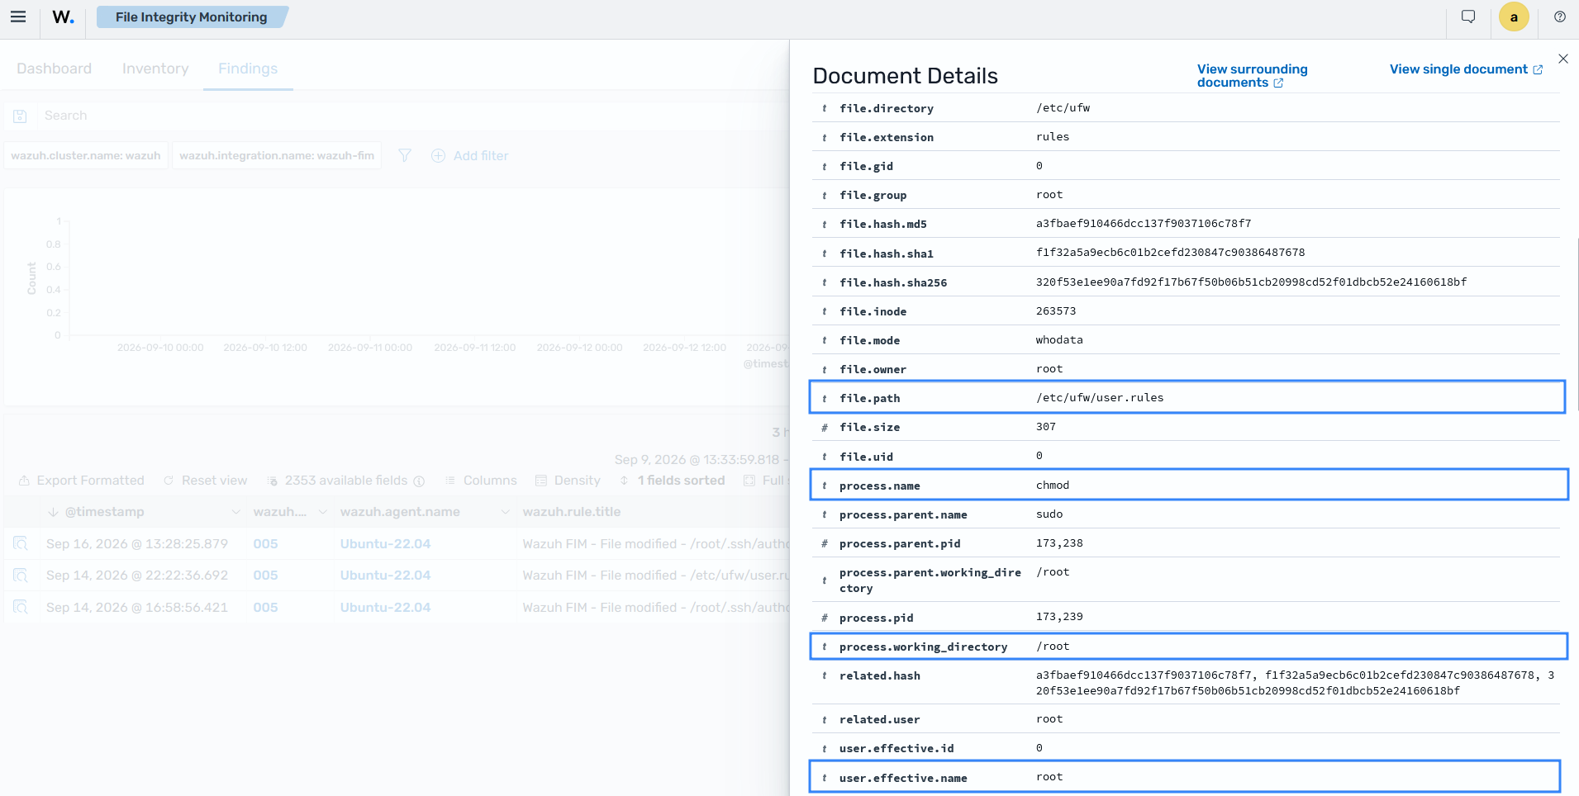Click Reset view in the table toolbar
The width and height of the screenshot is (1579, 796).
coord(206,481)
